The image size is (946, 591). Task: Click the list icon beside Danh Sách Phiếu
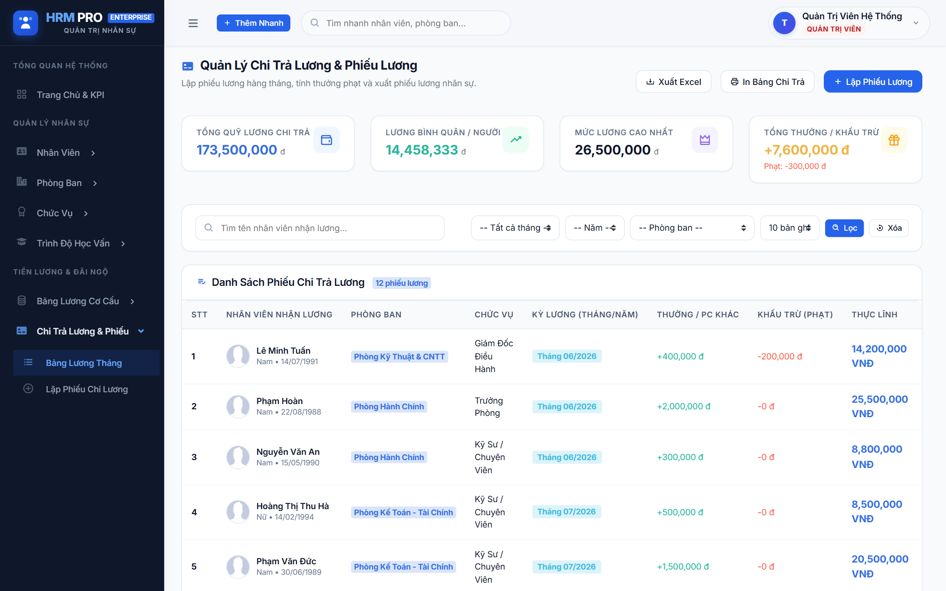click(x=201, y=282)
